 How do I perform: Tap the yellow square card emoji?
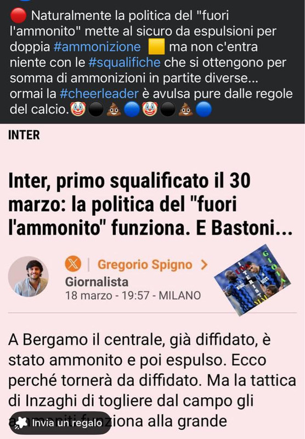(x=156, y=47)
